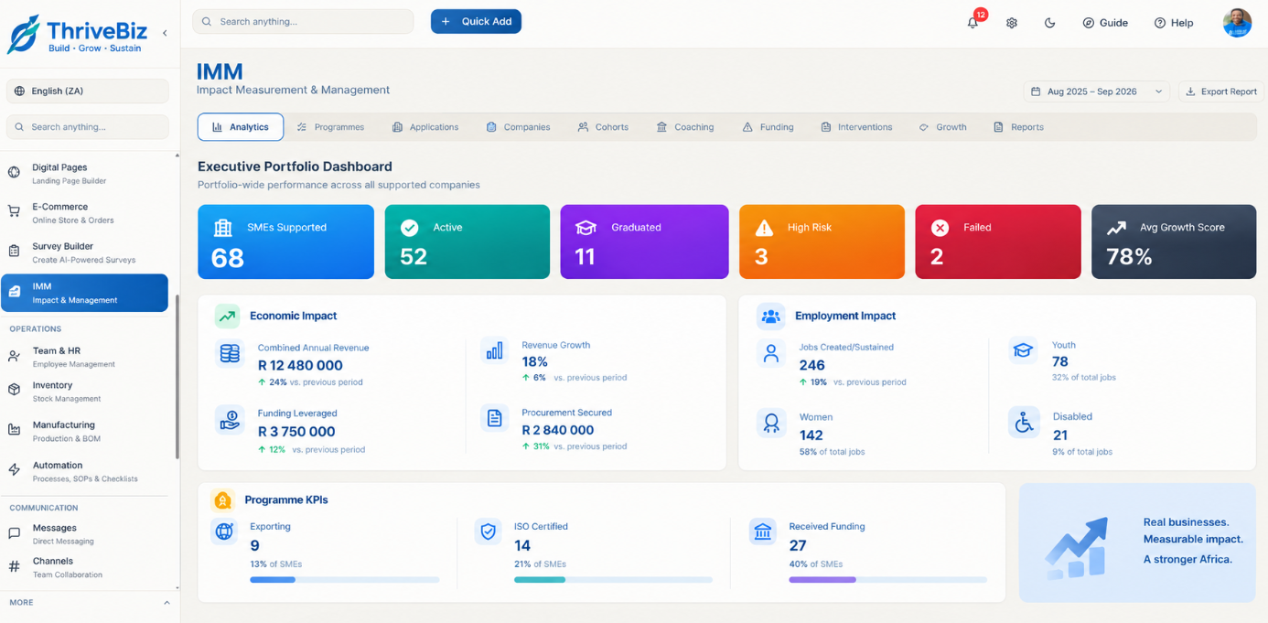This screenshot has width=1268, height=623.
Task: Click the Graduated card
Action: click(644, 242)
